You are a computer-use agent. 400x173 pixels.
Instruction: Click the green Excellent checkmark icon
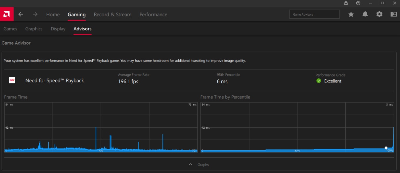[x=319, y=81]
